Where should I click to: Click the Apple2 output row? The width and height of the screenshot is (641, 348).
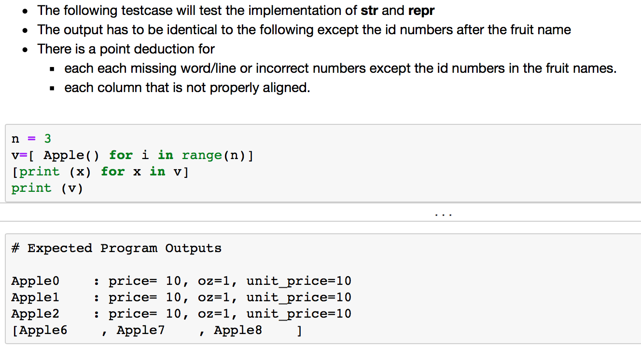click(181, 314)
